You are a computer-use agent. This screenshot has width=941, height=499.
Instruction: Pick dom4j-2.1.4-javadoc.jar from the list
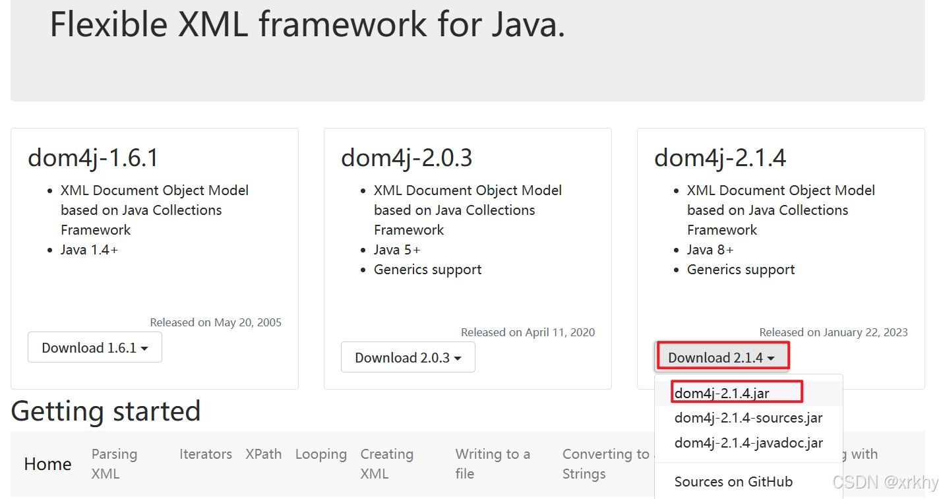748,443
